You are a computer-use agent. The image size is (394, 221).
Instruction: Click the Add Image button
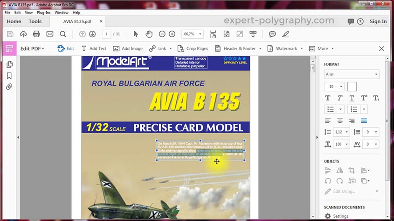click(x=128, y=49)
